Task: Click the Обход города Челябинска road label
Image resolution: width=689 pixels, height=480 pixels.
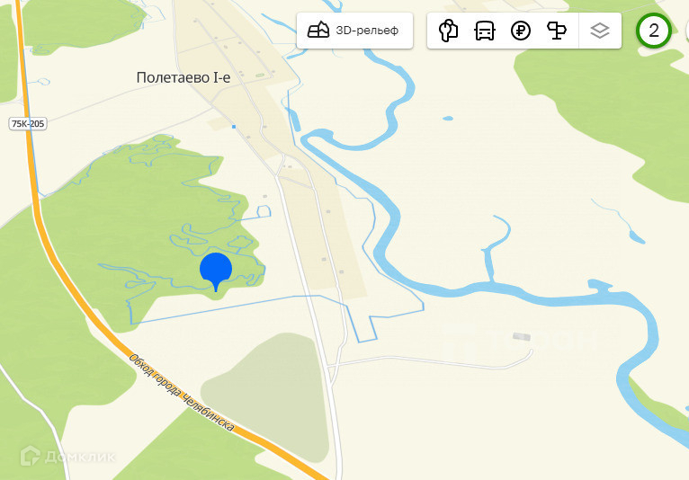Action: tap(182, 392)
